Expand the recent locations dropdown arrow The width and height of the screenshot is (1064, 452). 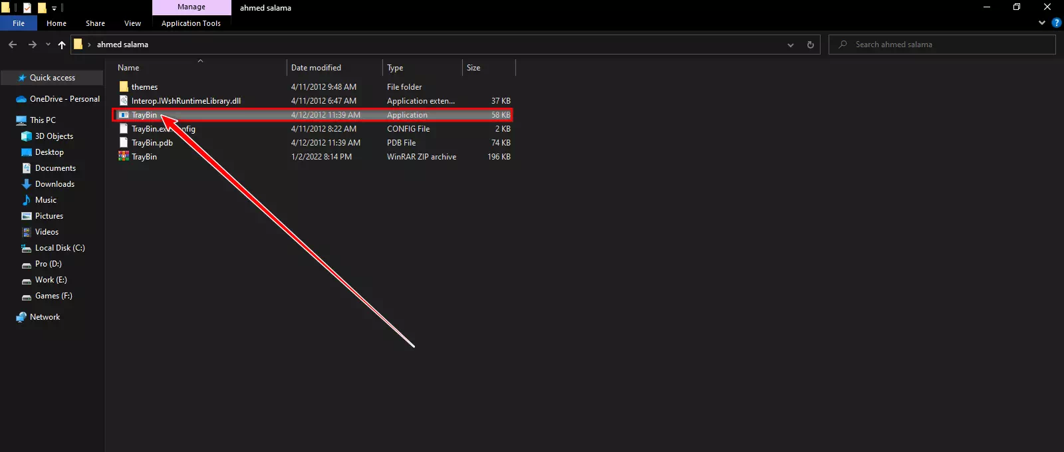[x=48, y=45]
